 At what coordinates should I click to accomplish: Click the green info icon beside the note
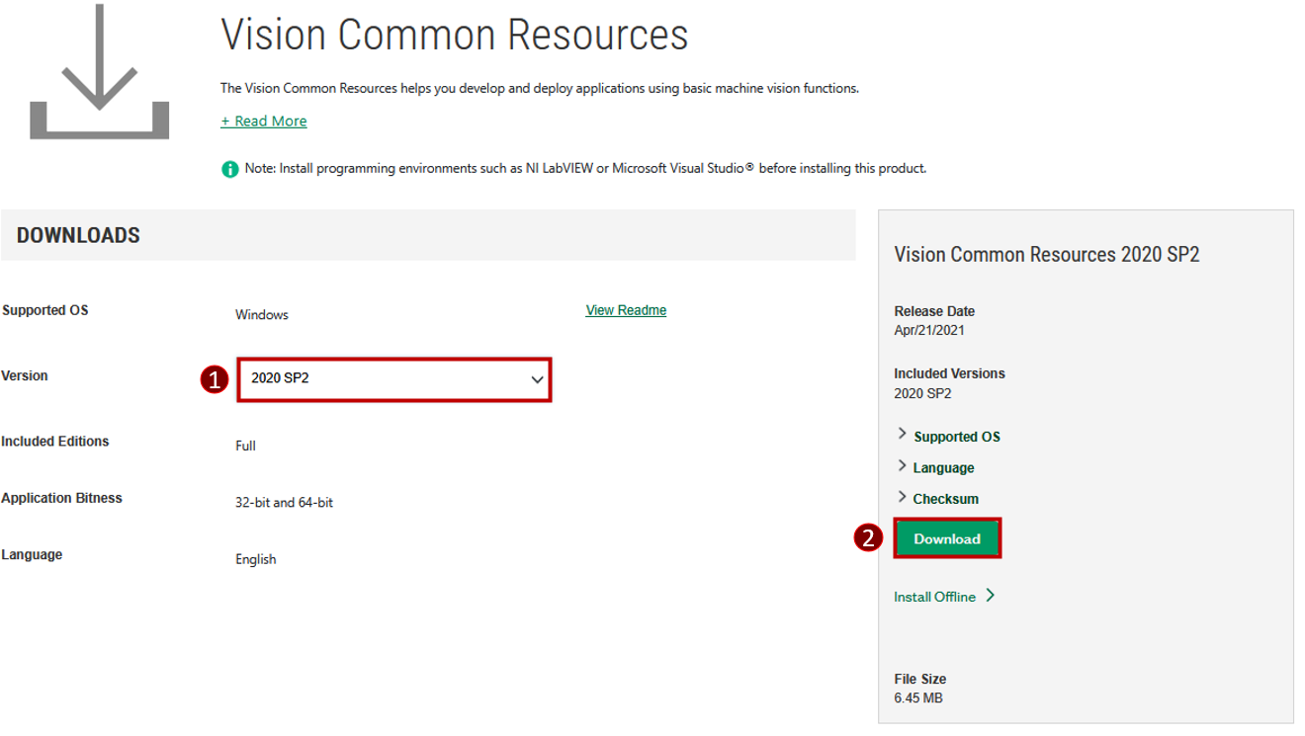(228, 168)
